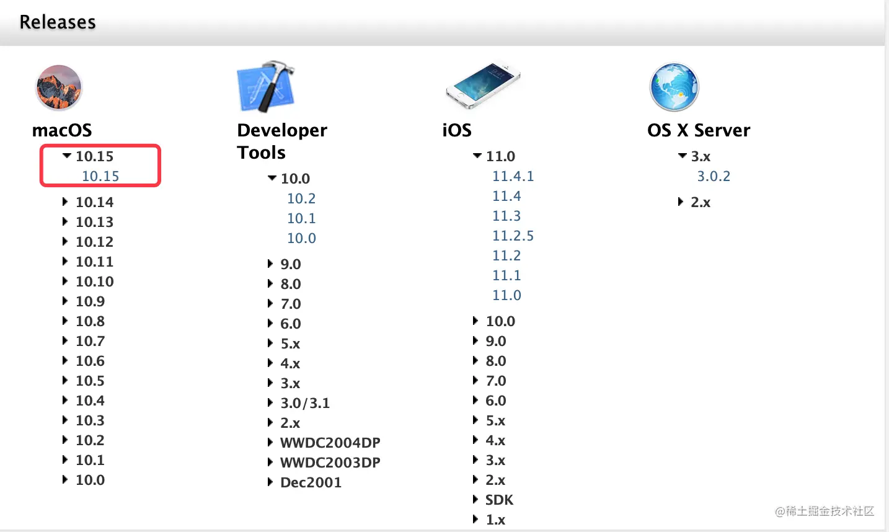
Task: Collapse the OS X Server 3.x group
Action: pyautogui.click(x=682, y=156)
